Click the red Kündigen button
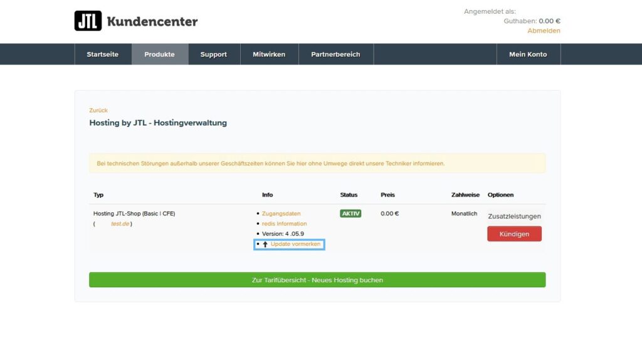Viewport: 642px width, 343px height. pyautogui.click(x=514, y=234)
